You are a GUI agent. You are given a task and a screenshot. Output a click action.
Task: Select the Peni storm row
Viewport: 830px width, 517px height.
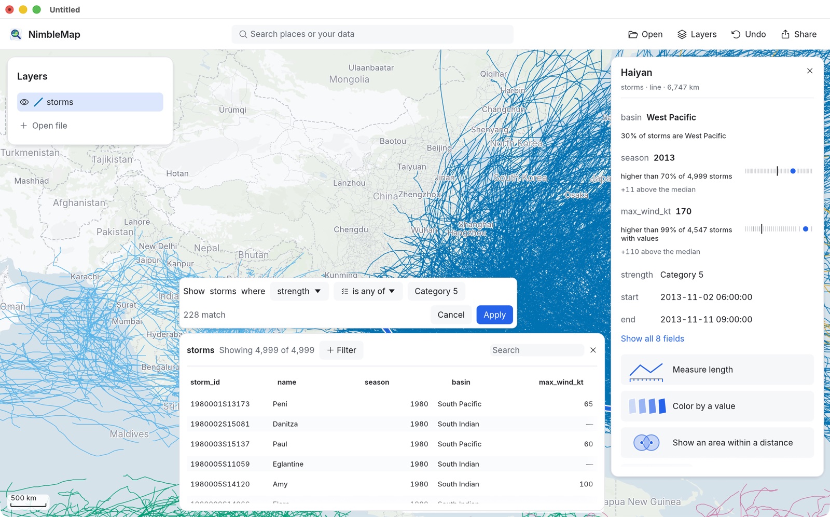[392, 404]
